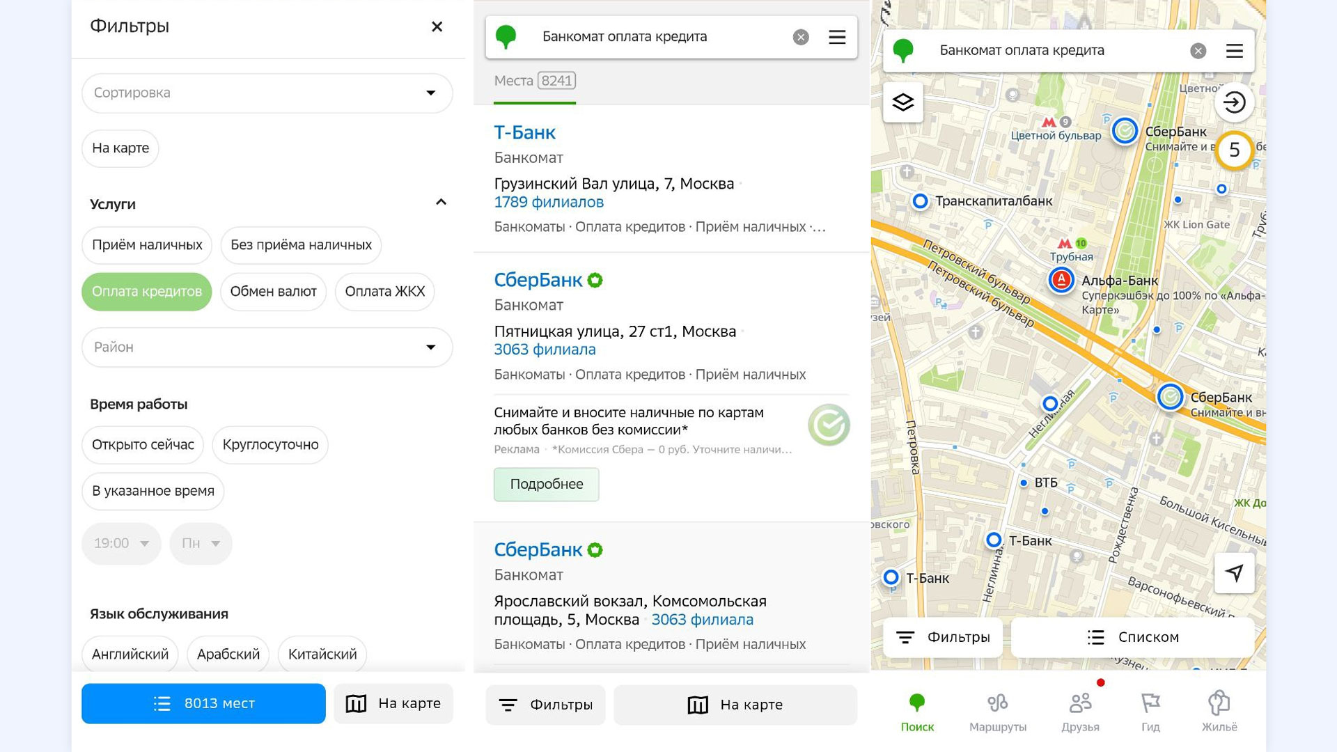This screenshot has height=752, width=1337.
Task: Click the Сбер ad logo thumbnail
Action: (x=829, y=425)
